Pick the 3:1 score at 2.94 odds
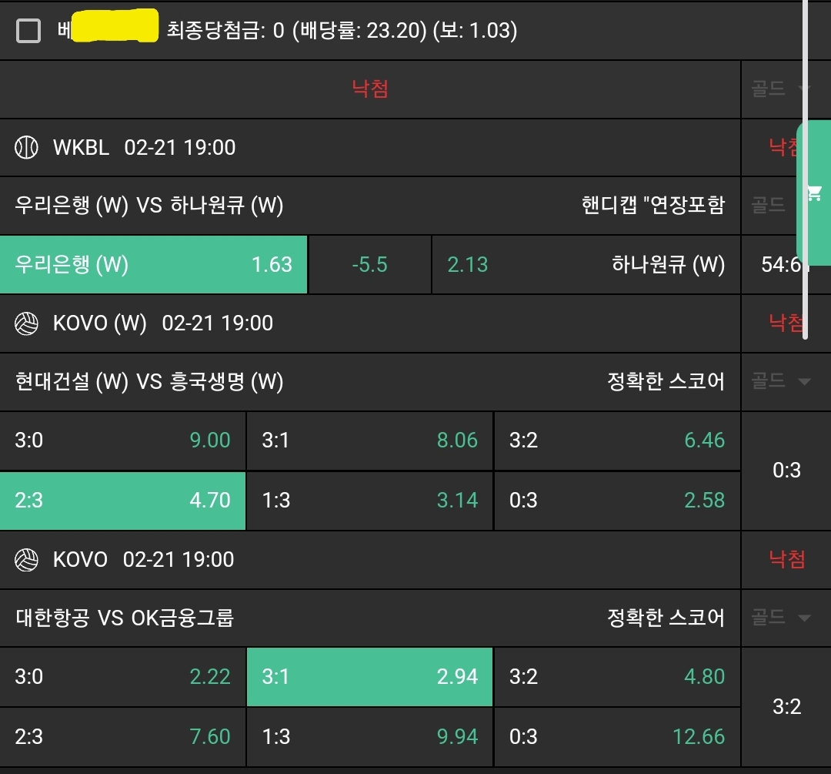This screenshot has width=831, height=774. 369,677
